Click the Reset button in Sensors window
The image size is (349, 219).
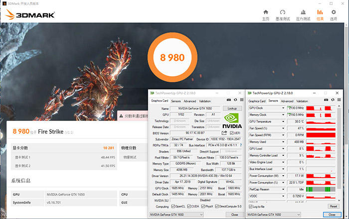[x=333, y=207]
